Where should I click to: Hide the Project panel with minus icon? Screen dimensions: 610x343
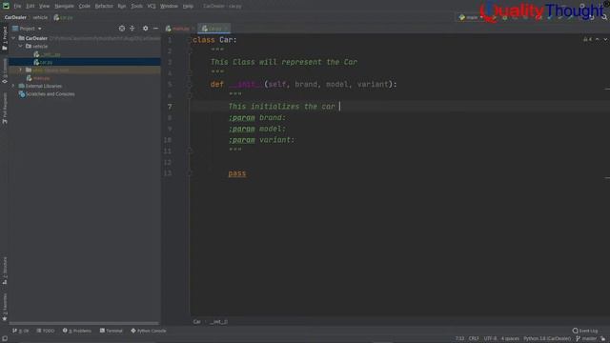(155, 29)
